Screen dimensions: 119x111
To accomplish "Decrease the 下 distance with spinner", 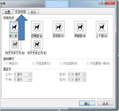I will [30, 80].
